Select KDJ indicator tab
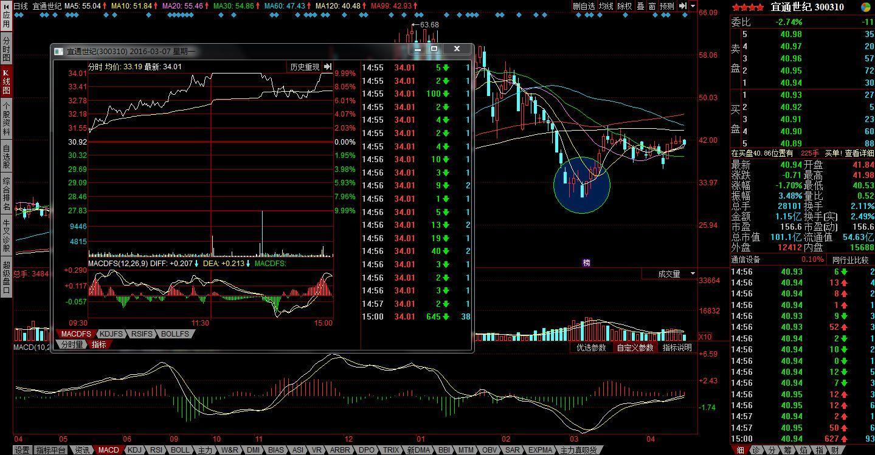The height and width of the screenshot is (455, 875). [x=134, y=450]
